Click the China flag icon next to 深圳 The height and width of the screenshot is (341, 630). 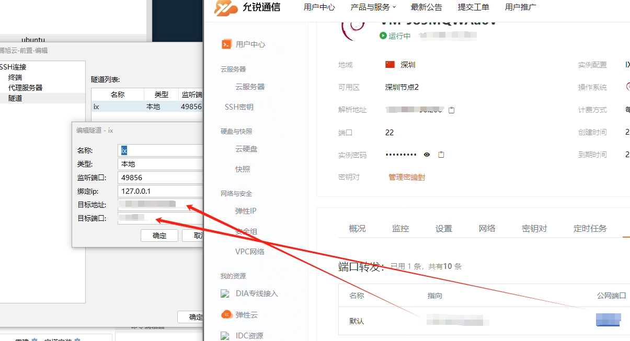click(x=390, y=65)
